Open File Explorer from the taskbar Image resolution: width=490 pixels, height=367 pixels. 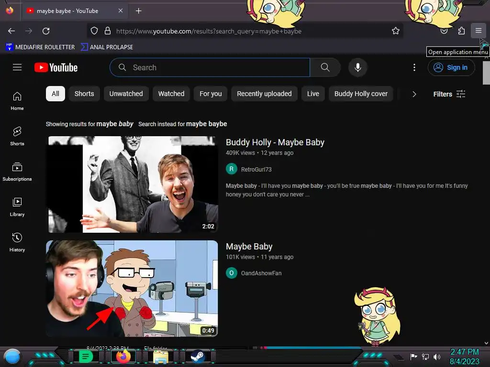click(161, 356)
